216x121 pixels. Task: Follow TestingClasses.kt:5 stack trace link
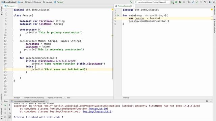coord(97,112)
